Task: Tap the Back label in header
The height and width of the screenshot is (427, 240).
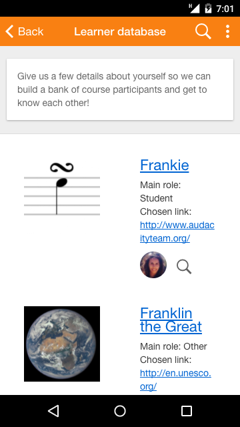Action: pyautogui.click(x=31, y=31)
